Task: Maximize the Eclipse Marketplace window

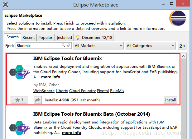Action: pos(172,3)
